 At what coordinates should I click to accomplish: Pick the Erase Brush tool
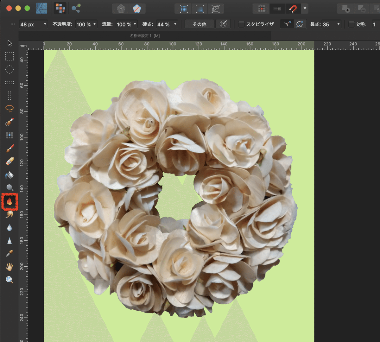coord(9,161)
